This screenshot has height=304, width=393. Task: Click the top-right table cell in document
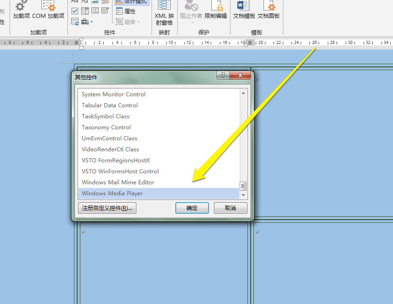click(323, 143)
